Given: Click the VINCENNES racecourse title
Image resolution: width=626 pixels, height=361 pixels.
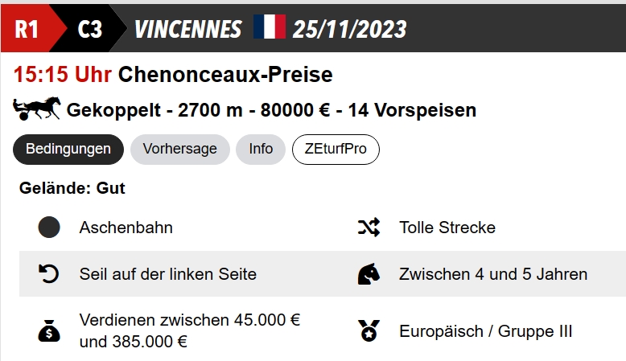Looking at the screenshot, I should pyautogui.click(x=187, y=29).
